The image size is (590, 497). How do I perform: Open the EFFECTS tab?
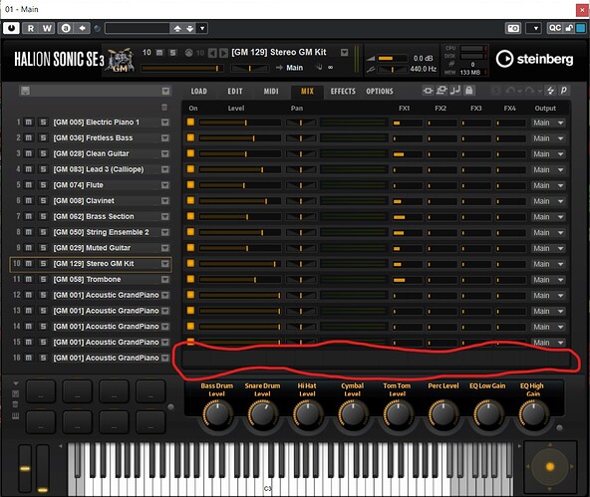point(343,92)
